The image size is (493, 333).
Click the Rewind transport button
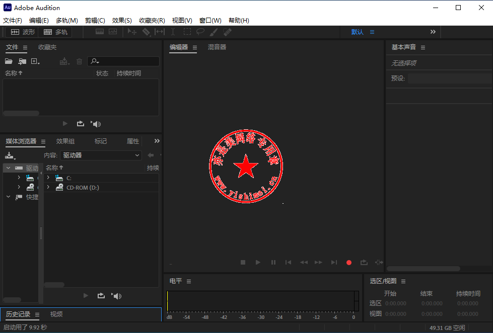pyautogui.click(x=304, y=262)
